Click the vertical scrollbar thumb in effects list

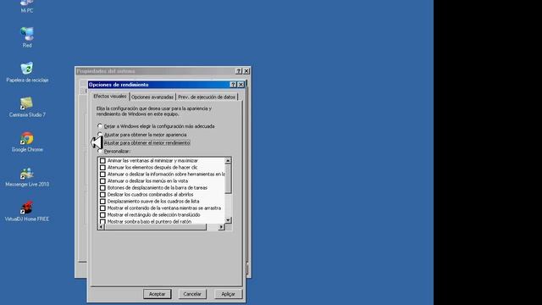coord(228,179)
